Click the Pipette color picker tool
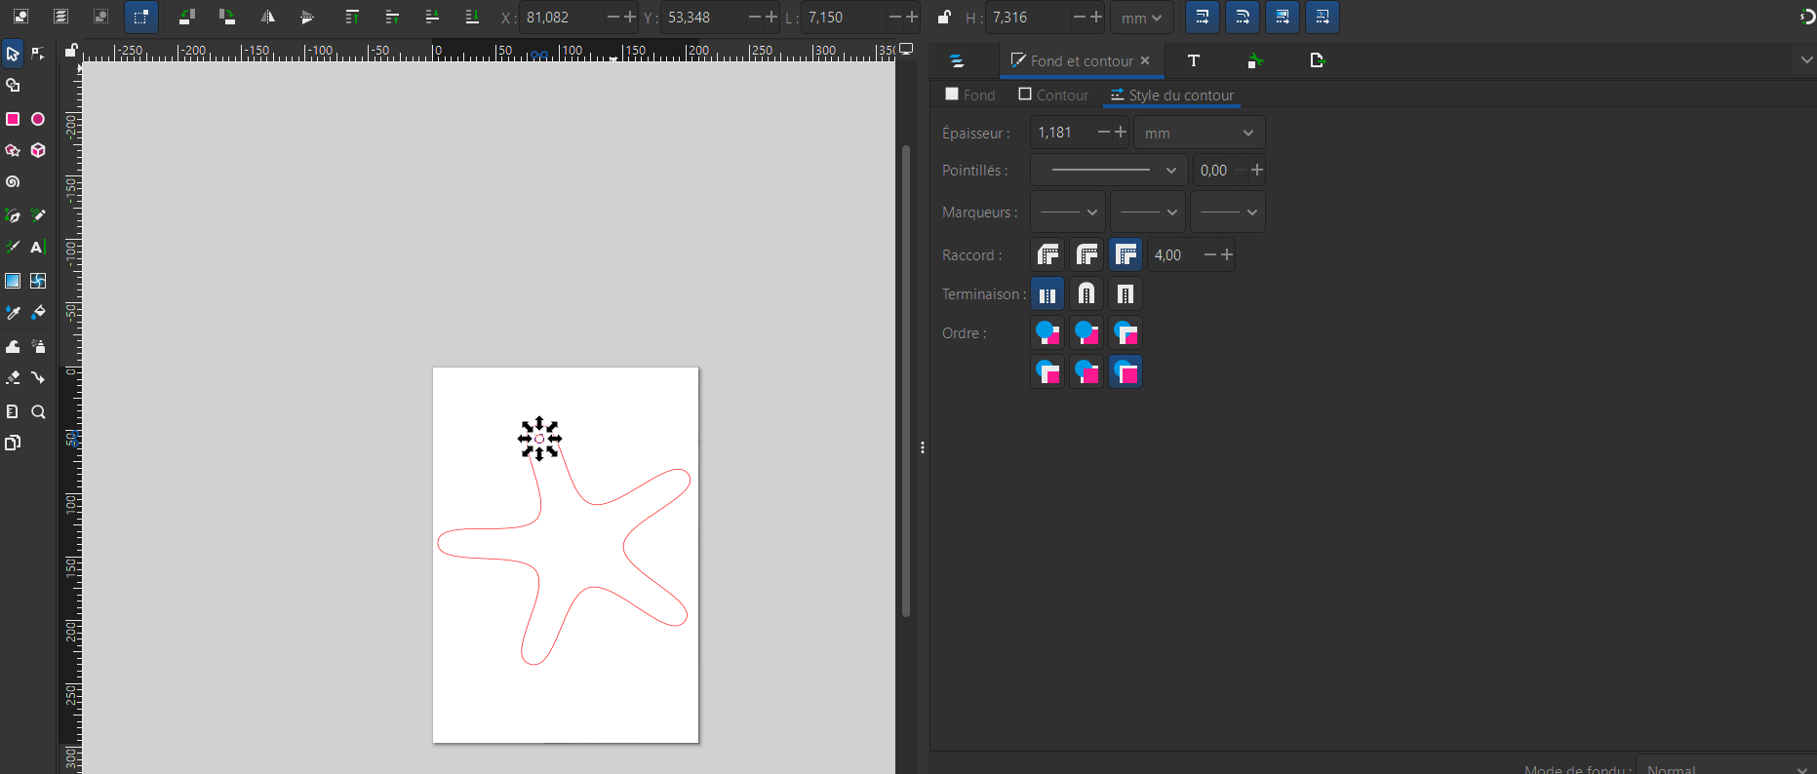The width and height of the screenshot is (1817, 774). click(13, 313)
